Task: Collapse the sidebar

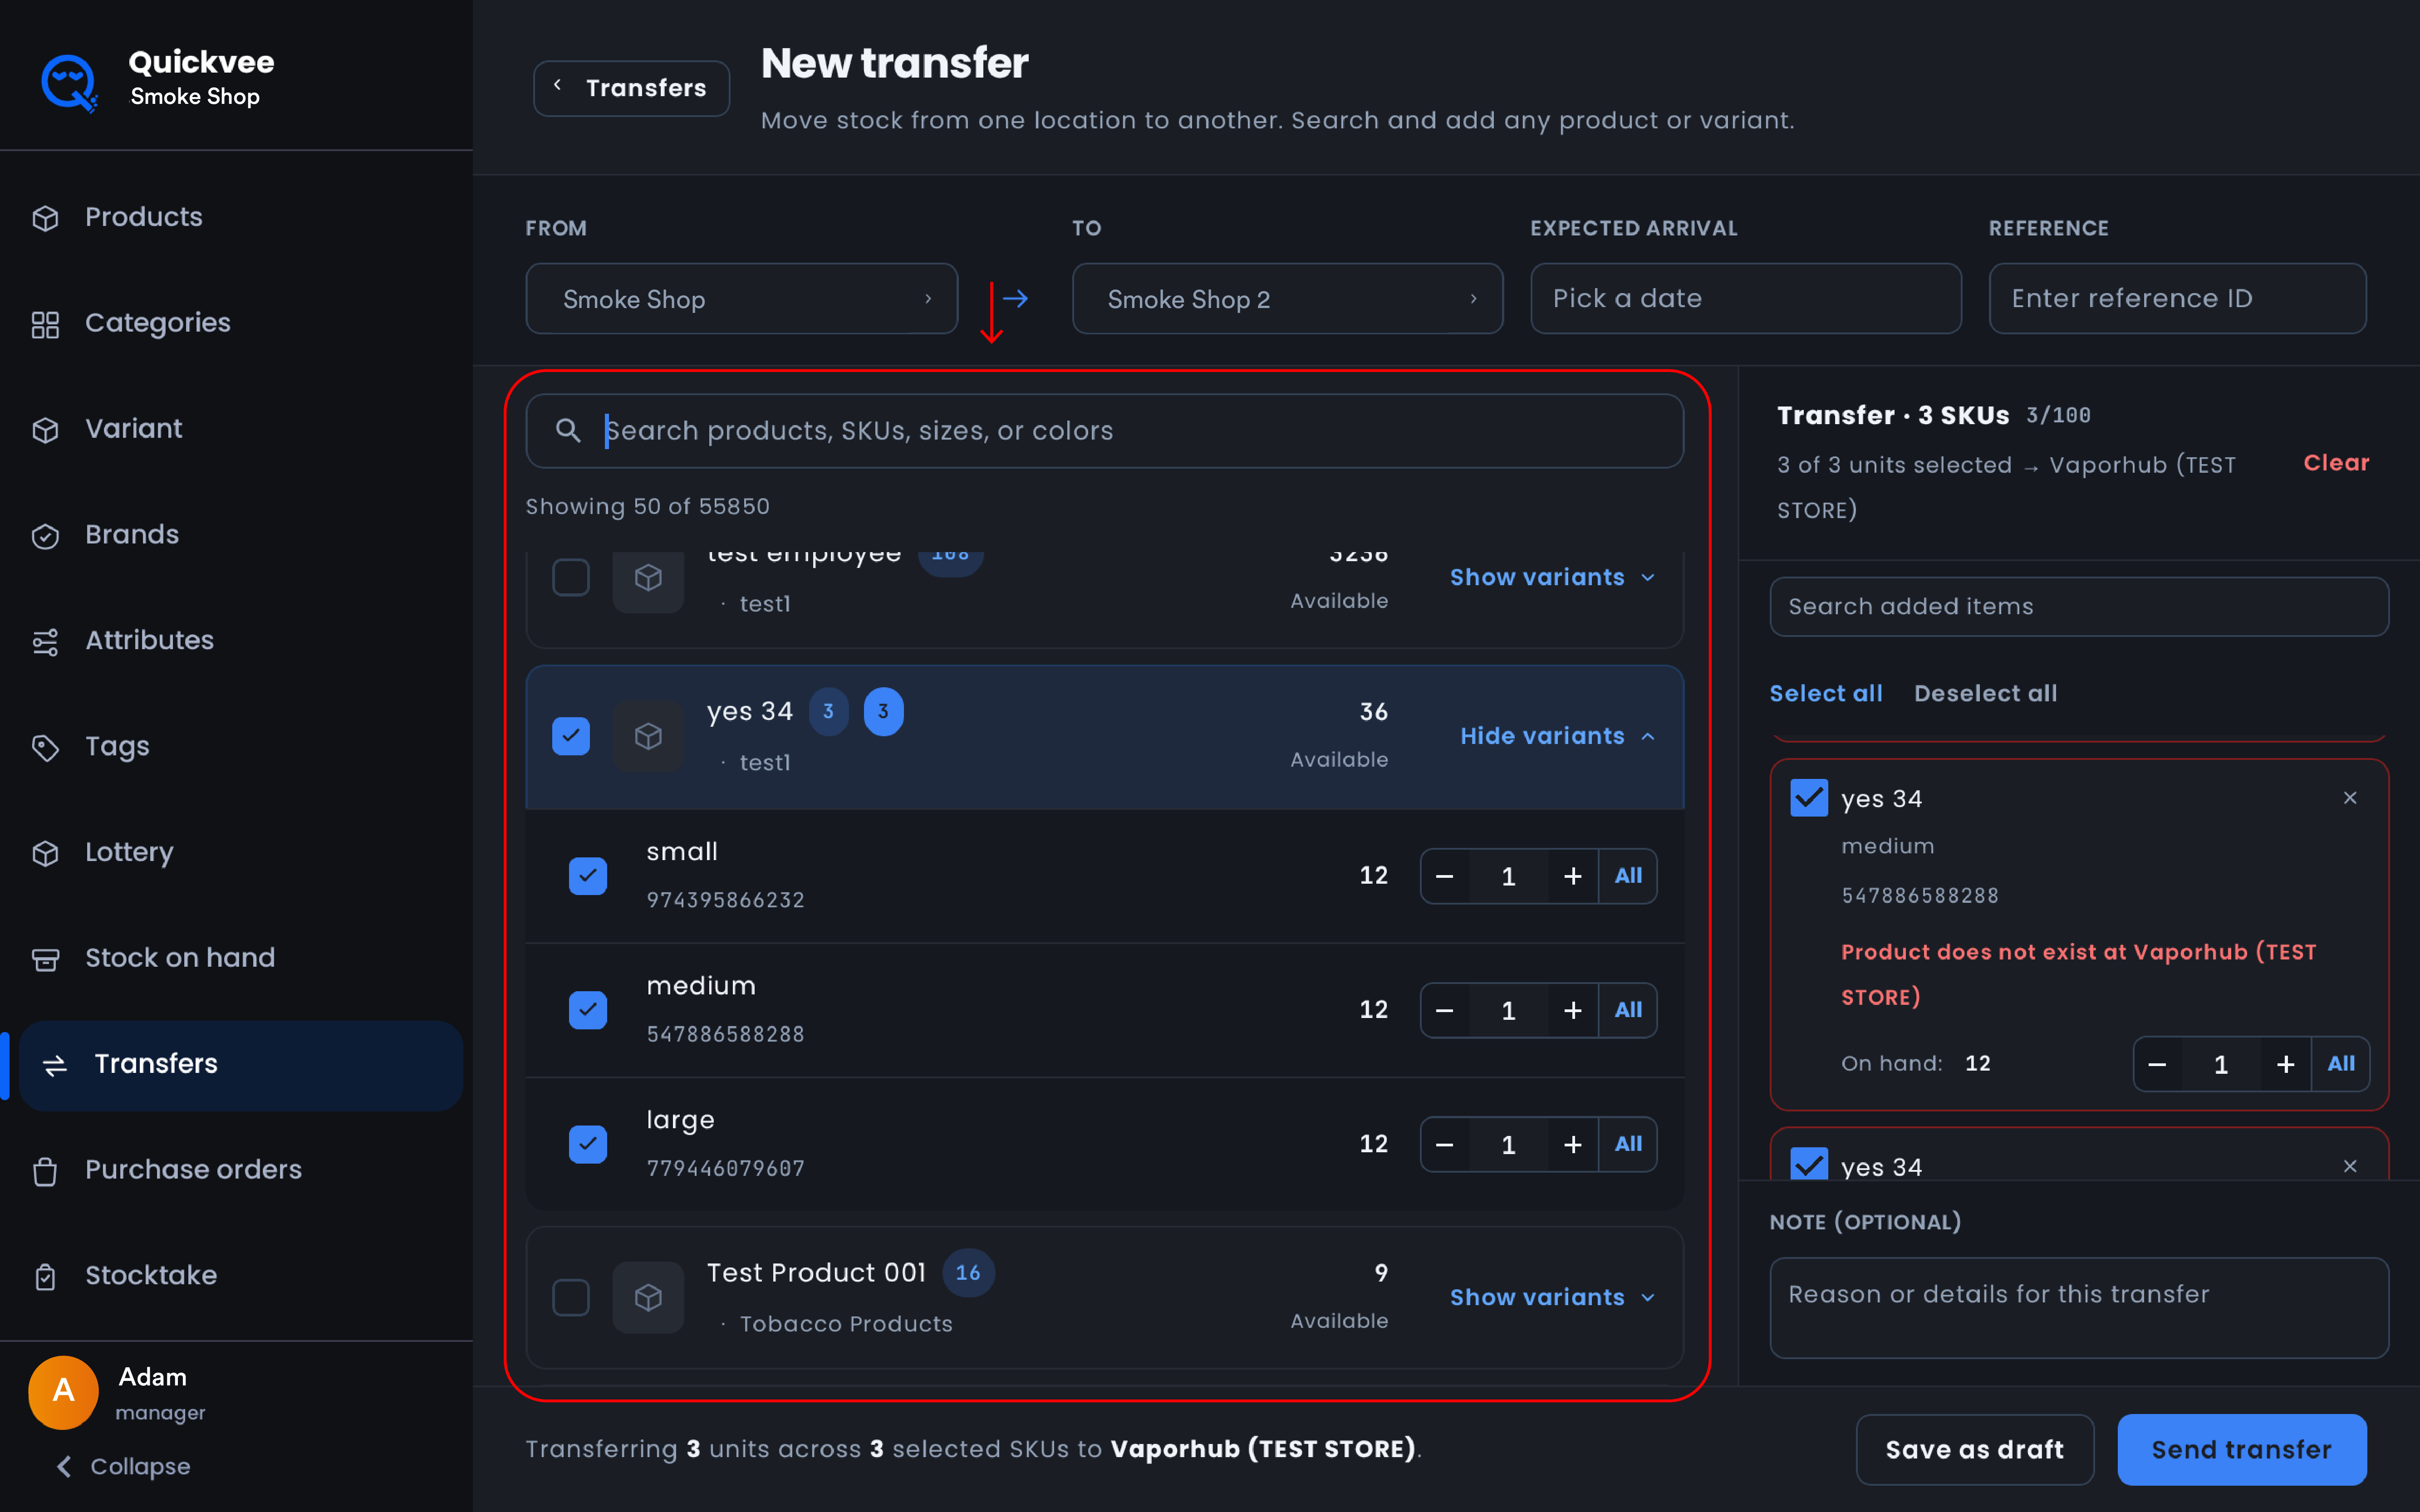Action: coord(123,1467)
